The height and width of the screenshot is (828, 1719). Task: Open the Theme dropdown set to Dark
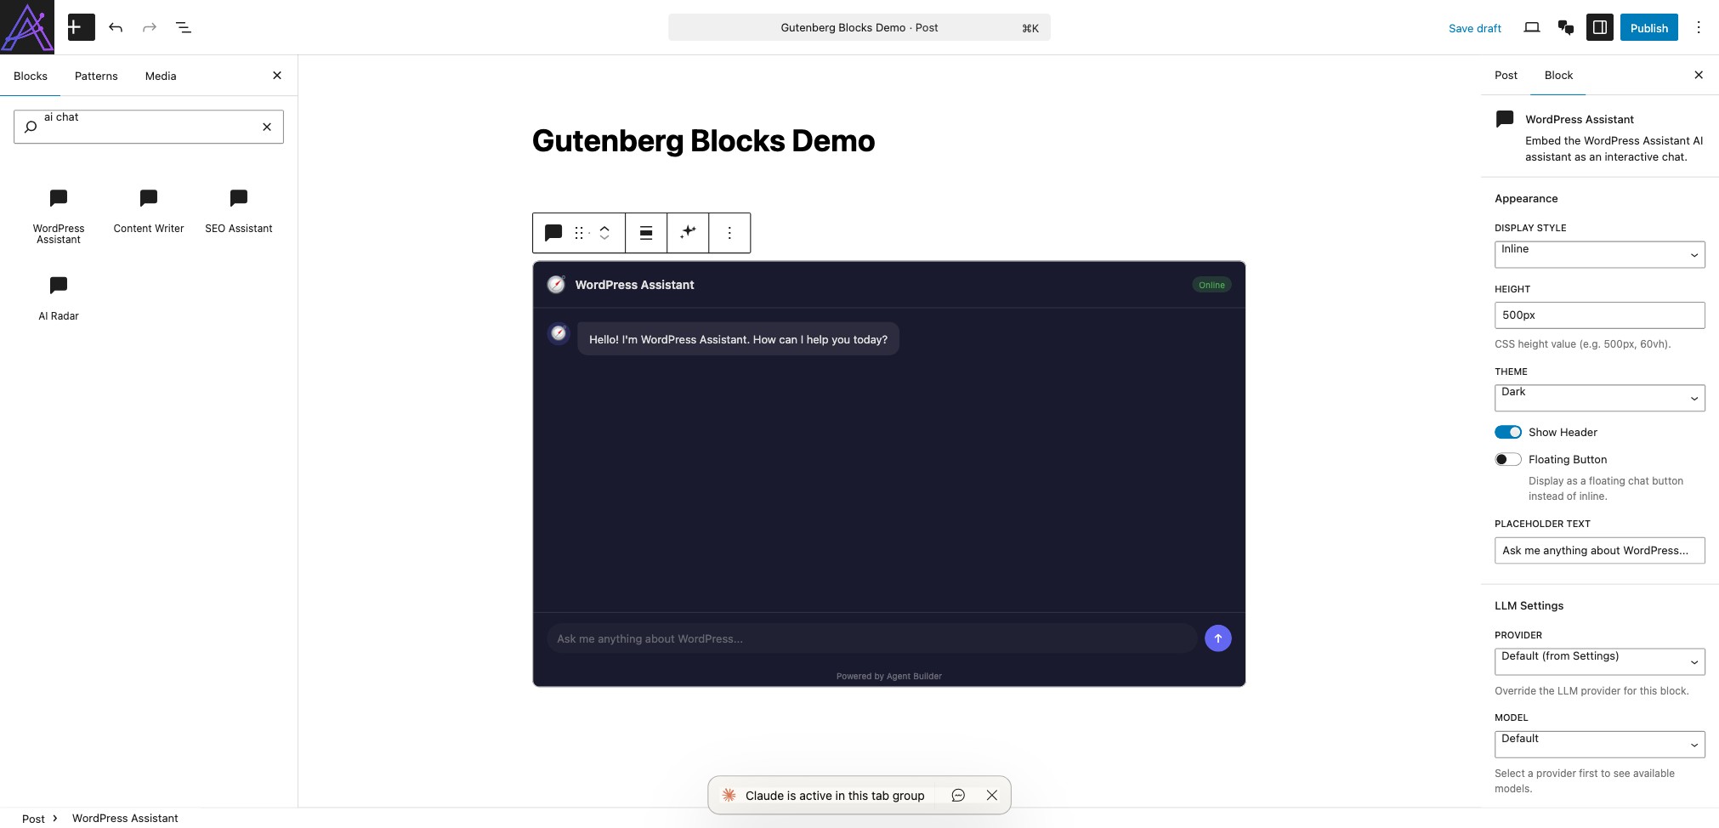[x=1598, y=397]
